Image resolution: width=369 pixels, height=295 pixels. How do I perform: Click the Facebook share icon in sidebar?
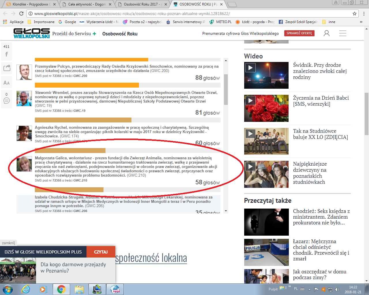pyautogui.click(x=6, y=54)
